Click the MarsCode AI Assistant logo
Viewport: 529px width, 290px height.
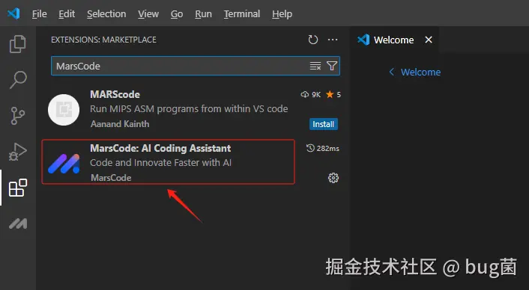pos(64,164)
